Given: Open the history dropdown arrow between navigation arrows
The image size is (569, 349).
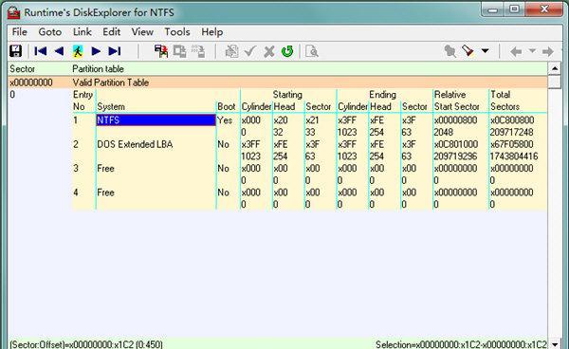Looking at the screenshot, I should point(532,51).
